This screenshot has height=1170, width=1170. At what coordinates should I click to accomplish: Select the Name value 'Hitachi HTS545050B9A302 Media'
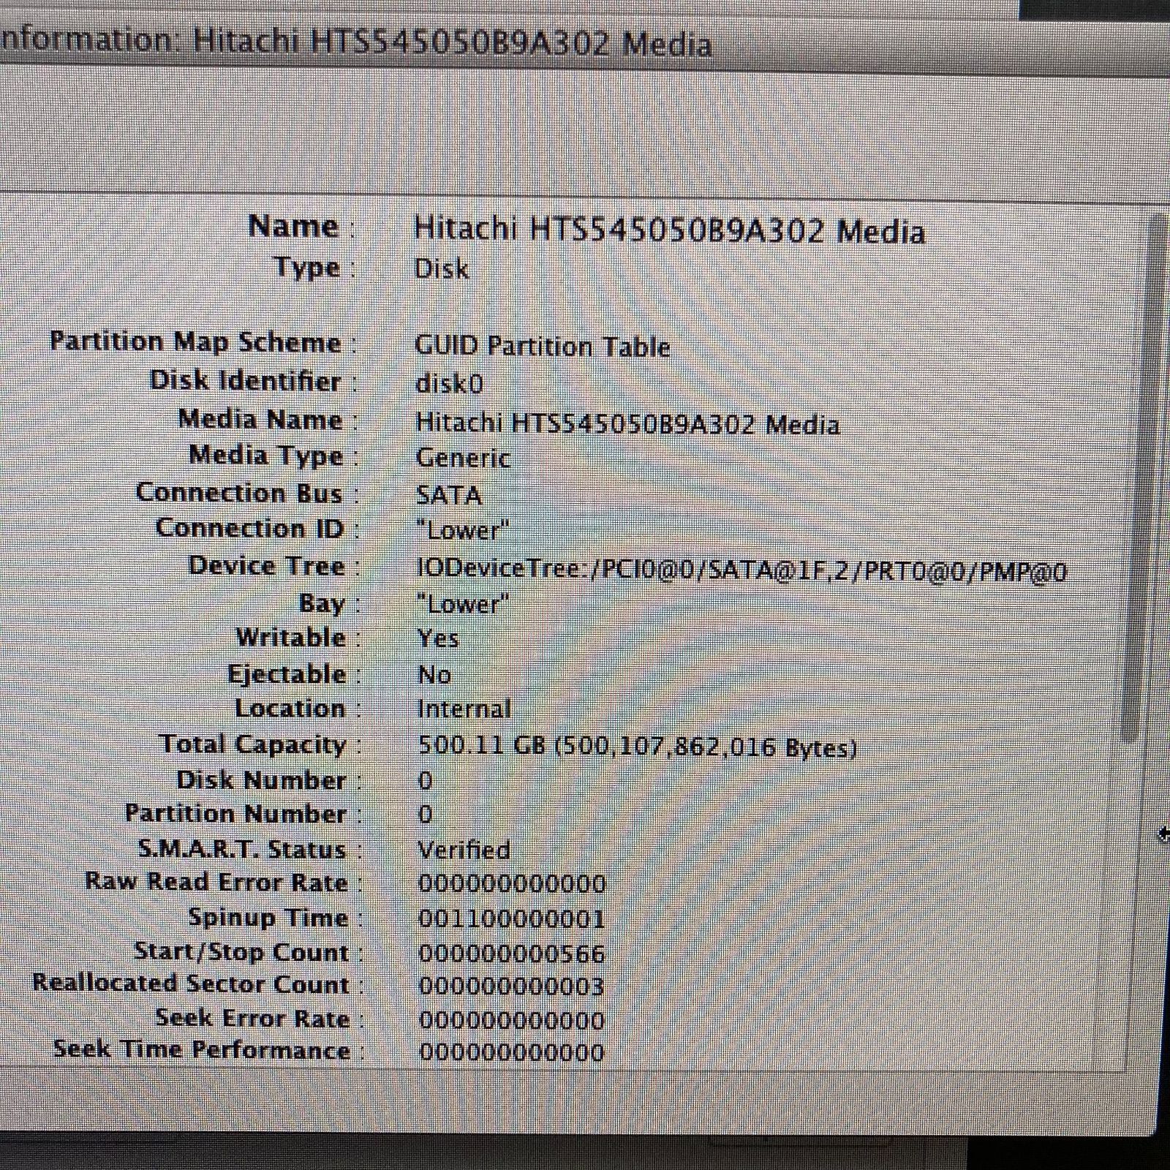pos(669,230)
